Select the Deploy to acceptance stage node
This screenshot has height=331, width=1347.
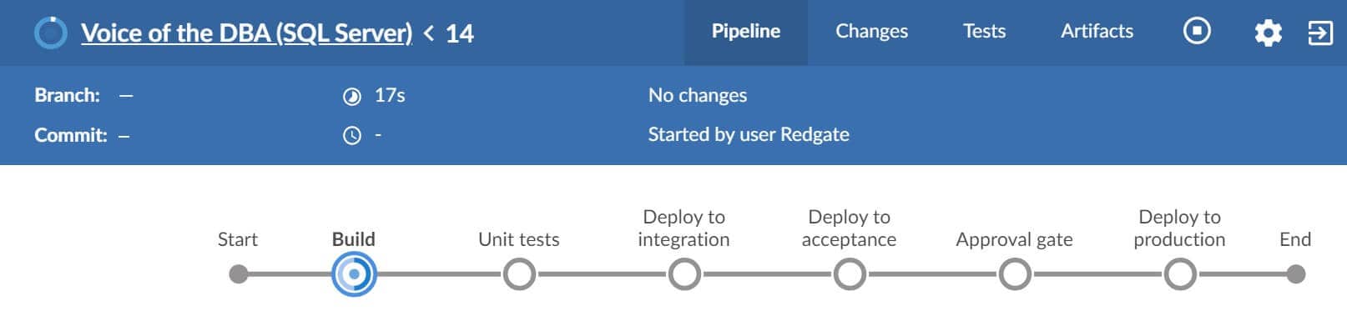850,273
